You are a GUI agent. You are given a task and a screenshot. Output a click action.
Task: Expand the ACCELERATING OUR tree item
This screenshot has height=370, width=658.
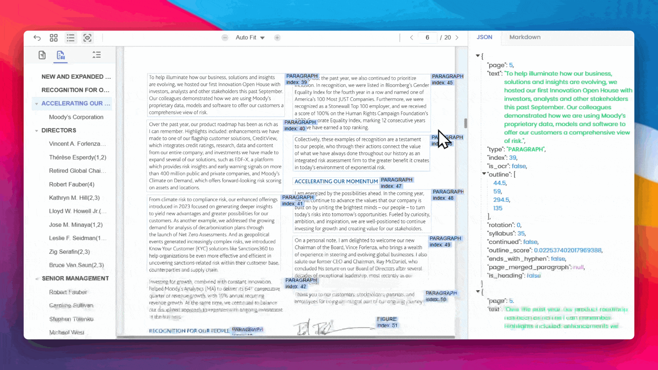tap(36, 103)
